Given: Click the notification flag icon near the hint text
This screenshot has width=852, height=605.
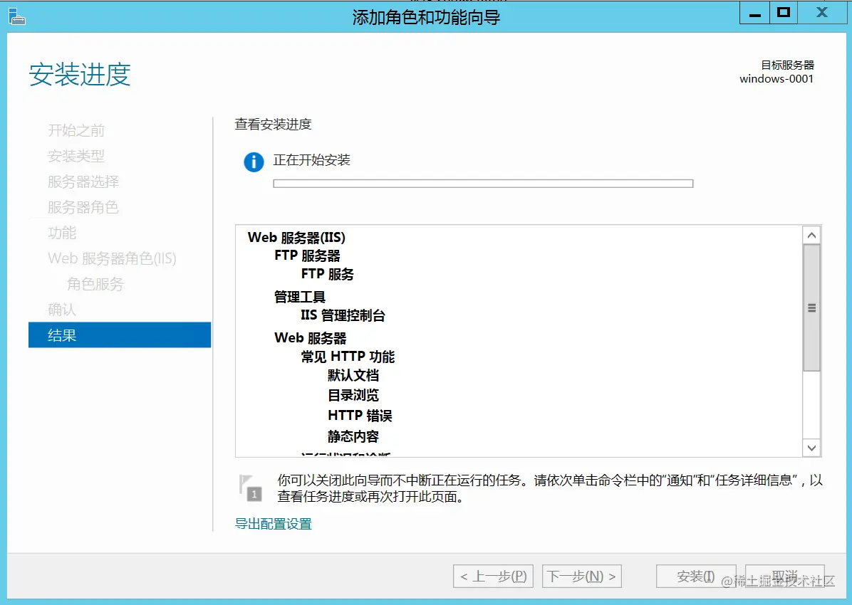Looking at the screenshot, I should click(x=251, y=487).
